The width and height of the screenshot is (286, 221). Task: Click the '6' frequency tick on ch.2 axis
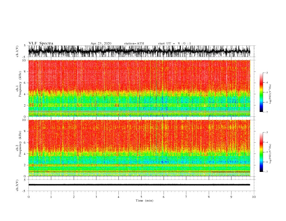25,143
